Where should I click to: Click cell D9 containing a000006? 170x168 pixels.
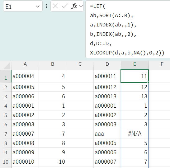coord(107,152)
